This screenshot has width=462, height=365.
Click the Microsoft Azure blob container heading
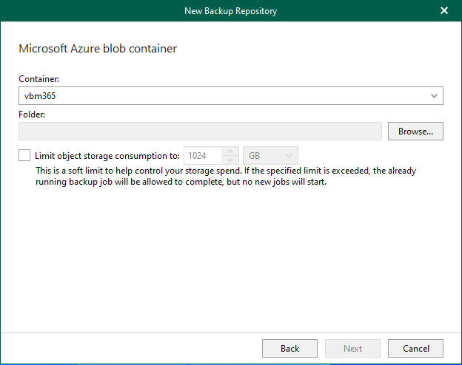pos(98,50)
